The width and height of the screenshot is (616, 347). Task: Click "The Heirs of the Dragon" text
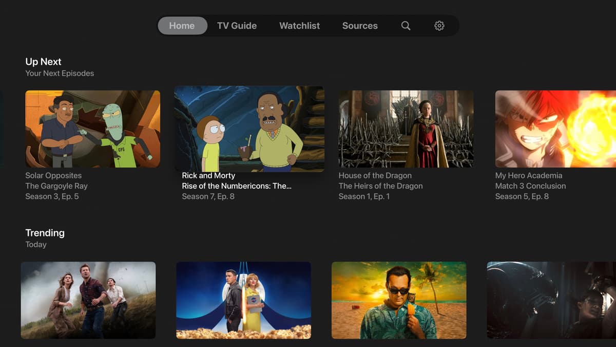tap(381, 186)
